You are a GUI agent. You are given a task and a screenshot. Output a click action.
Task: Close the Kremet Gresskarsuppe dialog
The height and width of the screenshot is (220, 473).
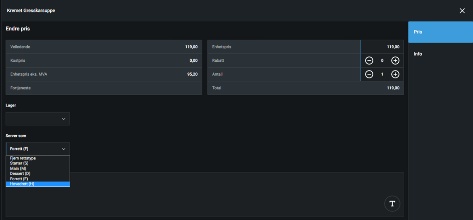click(x=462, y=11)
